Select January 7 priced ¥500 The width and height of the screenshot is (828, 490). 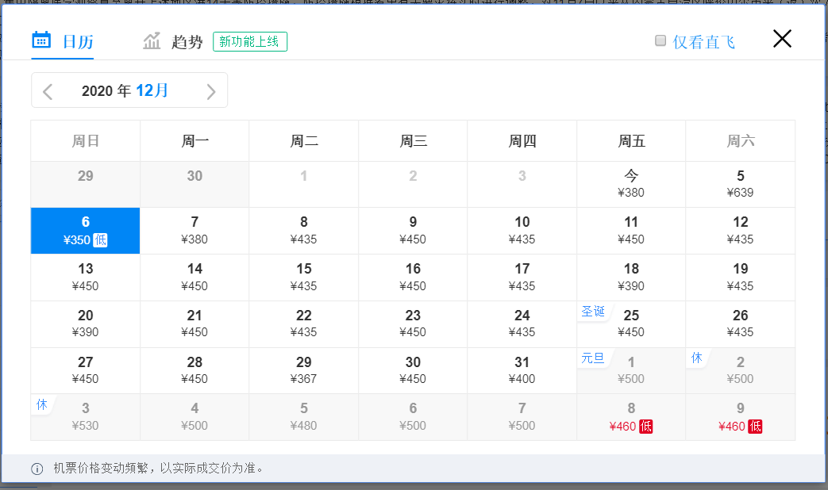click(522, 417)
